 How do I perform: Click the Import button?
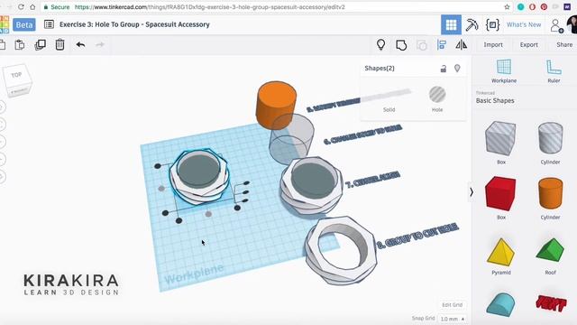coord(493,44)
